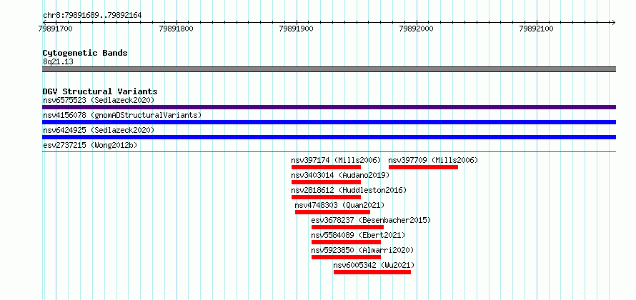
Task: Click red bar under nsv5584089
Action: click(346, 242)
